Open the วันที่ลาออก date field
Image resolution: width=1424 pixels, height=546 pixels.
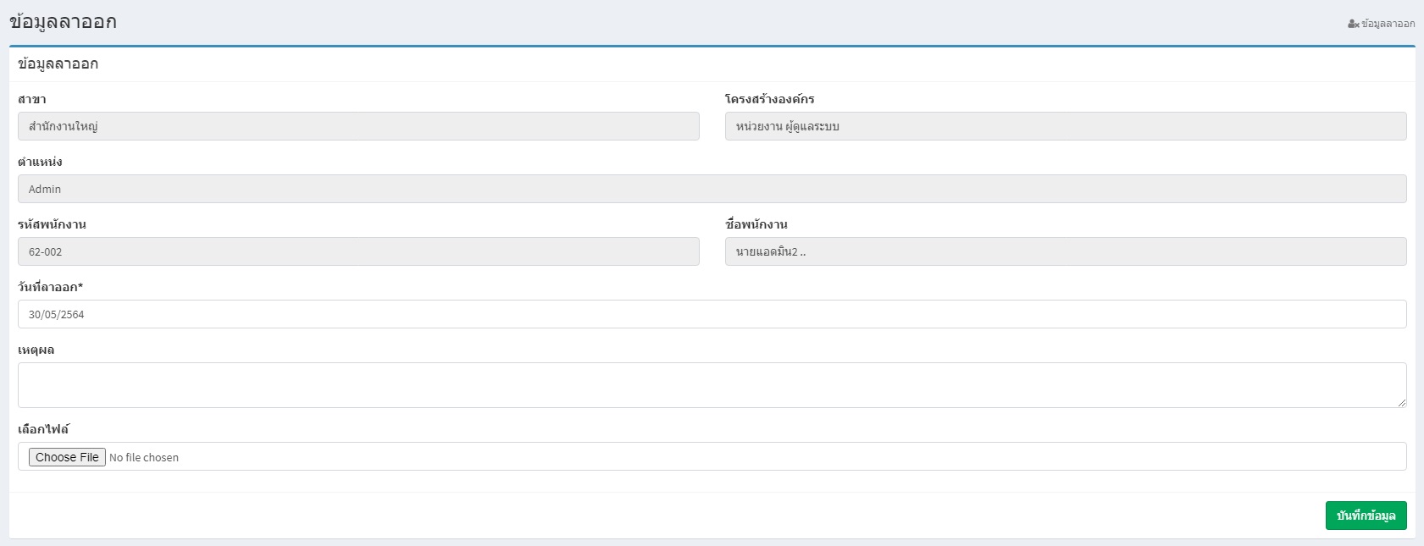[x=712, y=314]
